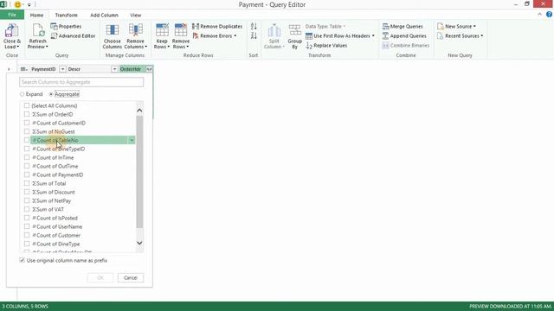Screen dimensions: 554x311
Task: Click the Cancel button
Action: coord(131,278)
